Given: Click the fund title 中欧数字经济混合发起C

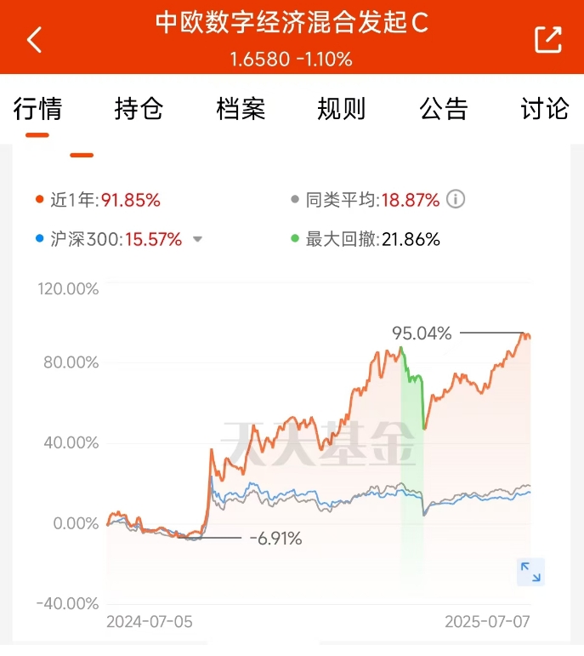Looking at the screenshot, I should [292, 22].
